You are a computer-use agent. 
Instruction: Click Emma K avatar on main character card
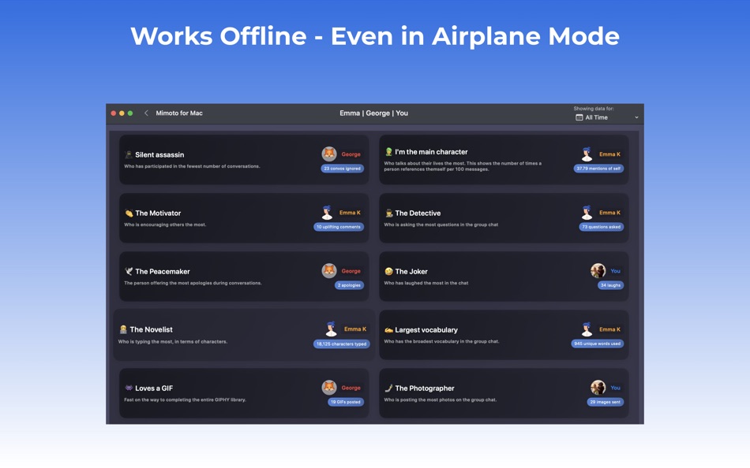[587, 154]
